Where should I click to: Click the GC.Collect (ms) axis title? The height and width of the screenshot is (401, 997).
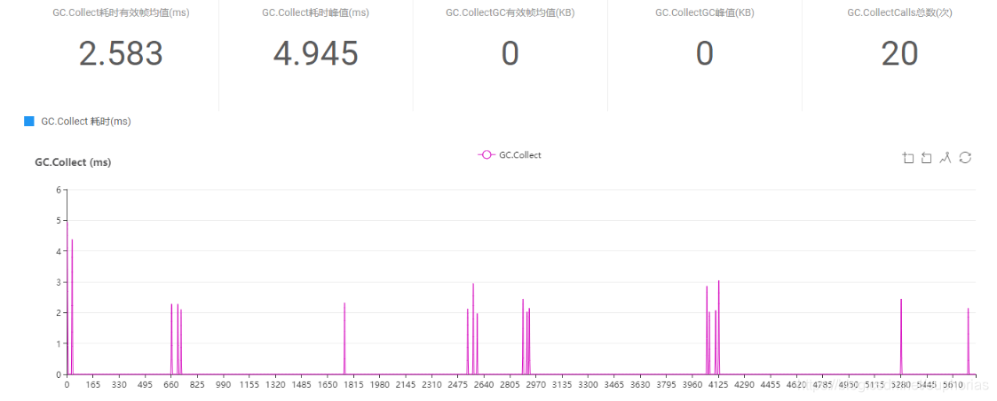[x=73, y=162]
